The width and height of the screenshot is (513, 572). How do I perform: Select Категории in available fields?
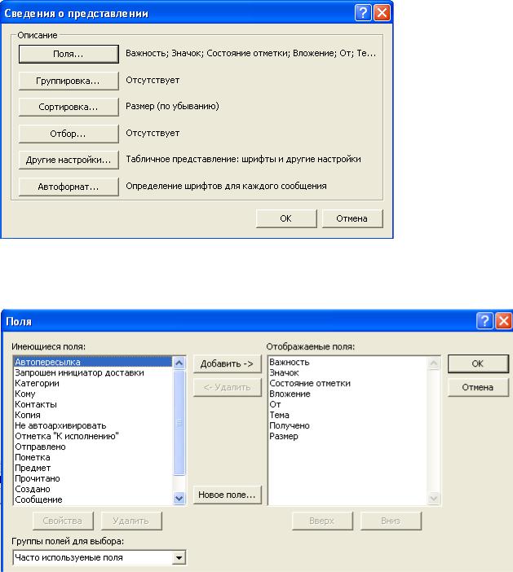click(93, 383)
